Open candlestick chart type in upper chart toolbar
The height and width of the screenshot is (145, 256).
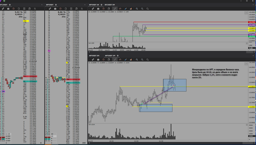[120, 9]
